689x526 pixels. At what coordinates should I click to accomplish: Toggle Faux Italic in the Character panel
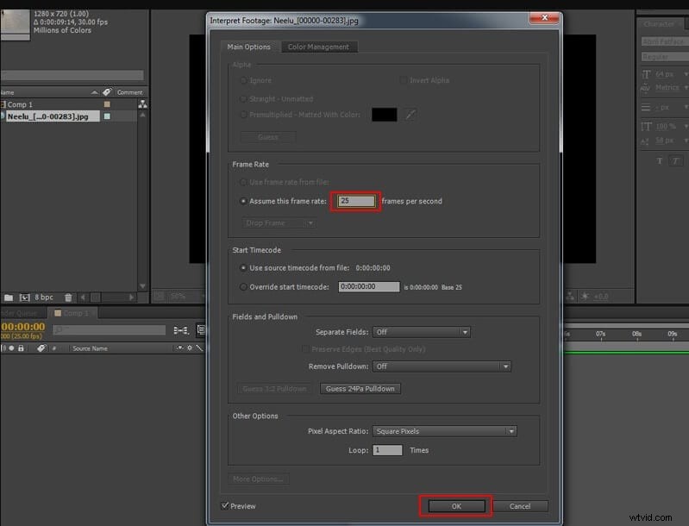coord(675,161)
